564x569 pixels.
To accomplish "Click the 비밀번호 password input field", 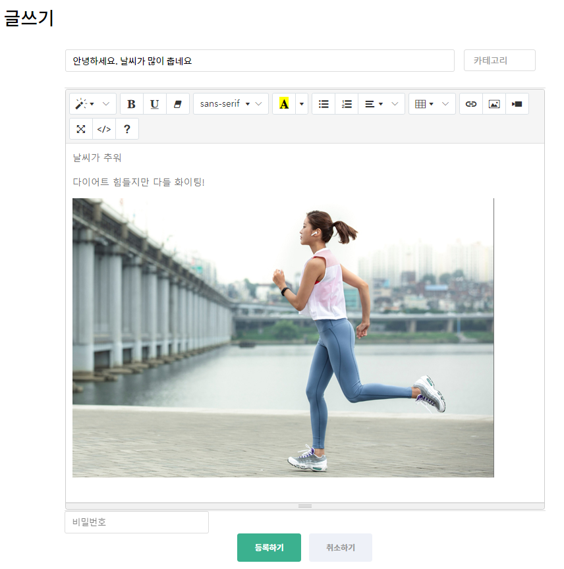I will (x=136, y=522).
